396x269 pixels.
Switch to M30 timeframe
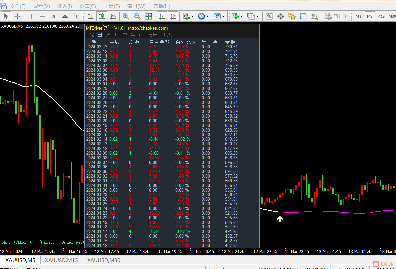coord(392,16)
